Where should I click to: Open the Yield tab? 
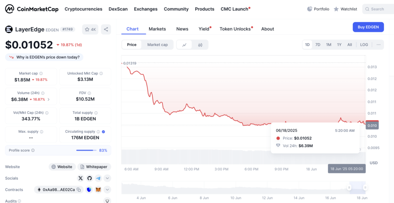204,29
